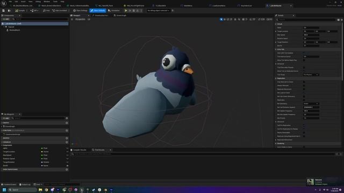The width and height of the screenshot is (344, 193).
Task: Click Hide Unrelated button
Action: point(60,11)
